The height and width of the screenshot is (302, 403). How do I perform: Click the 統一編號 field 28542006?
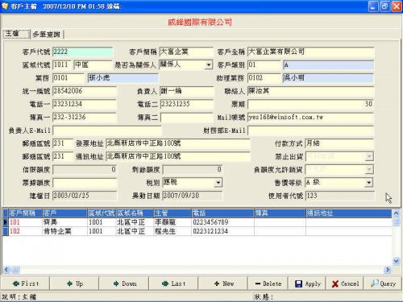pos(85,91)
